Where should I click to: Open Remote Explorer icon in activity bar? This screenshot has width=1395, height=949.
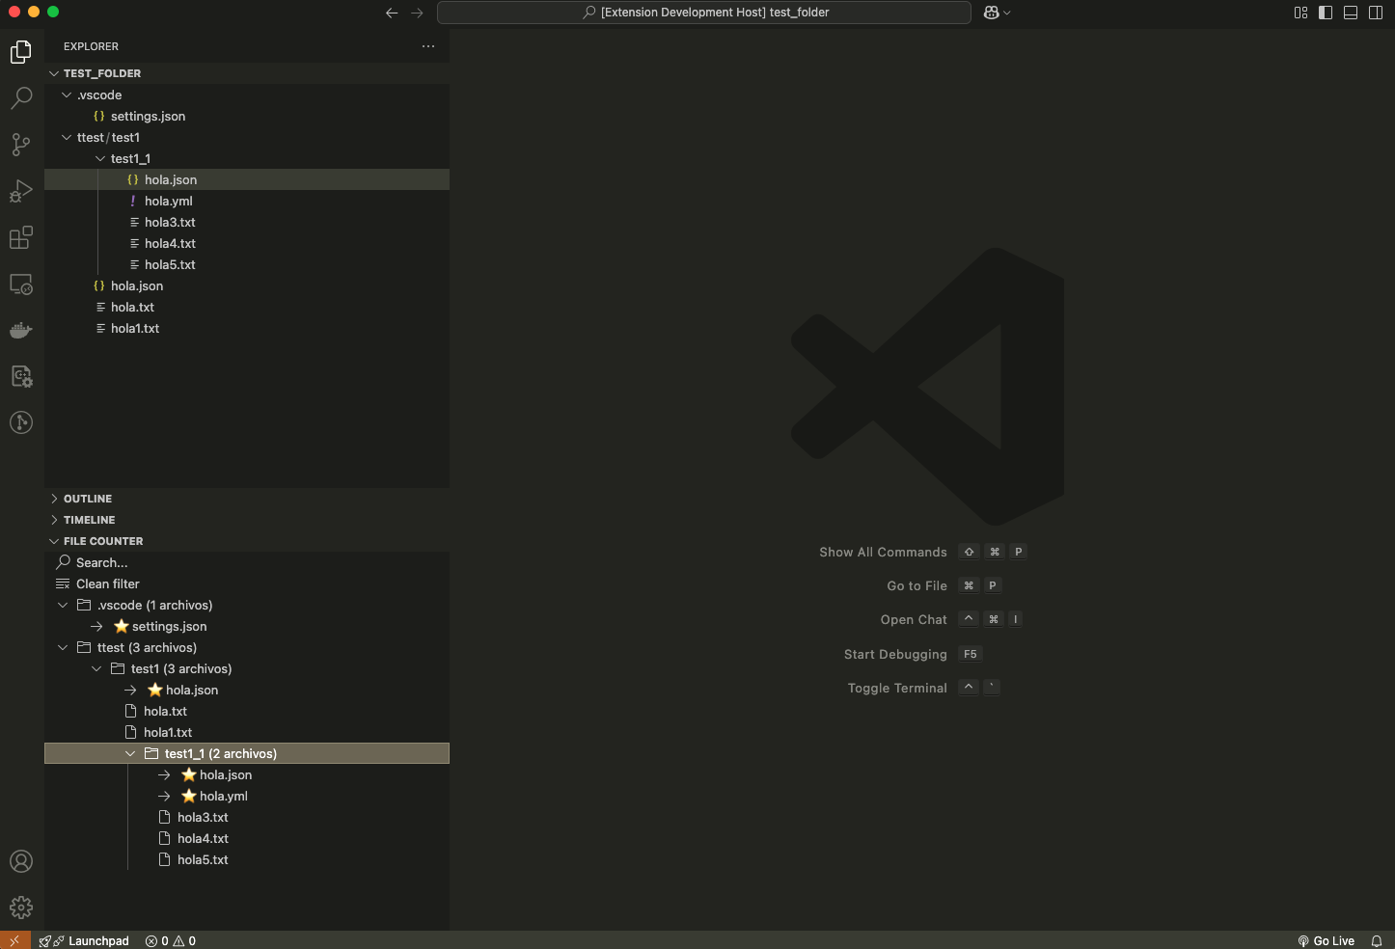21,285
